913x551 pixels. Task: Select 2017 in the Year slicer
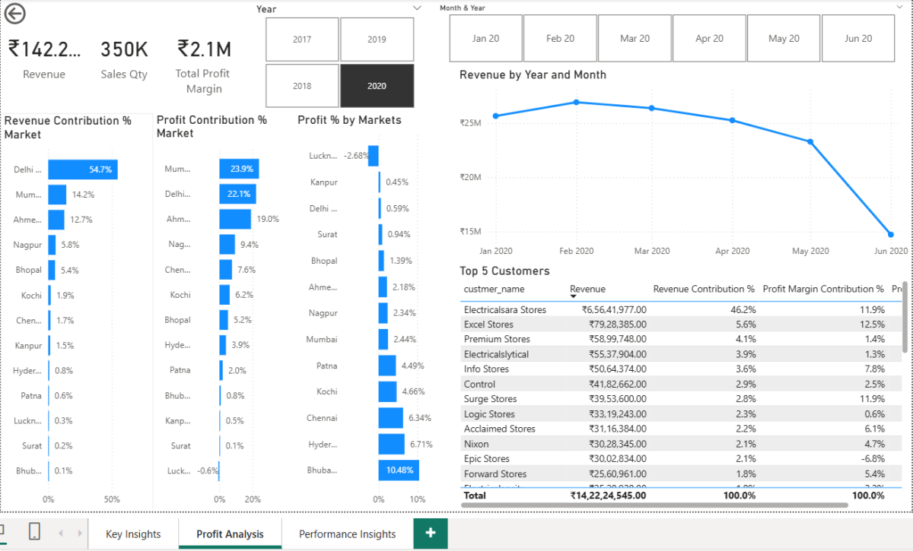[x=302, y=40]
